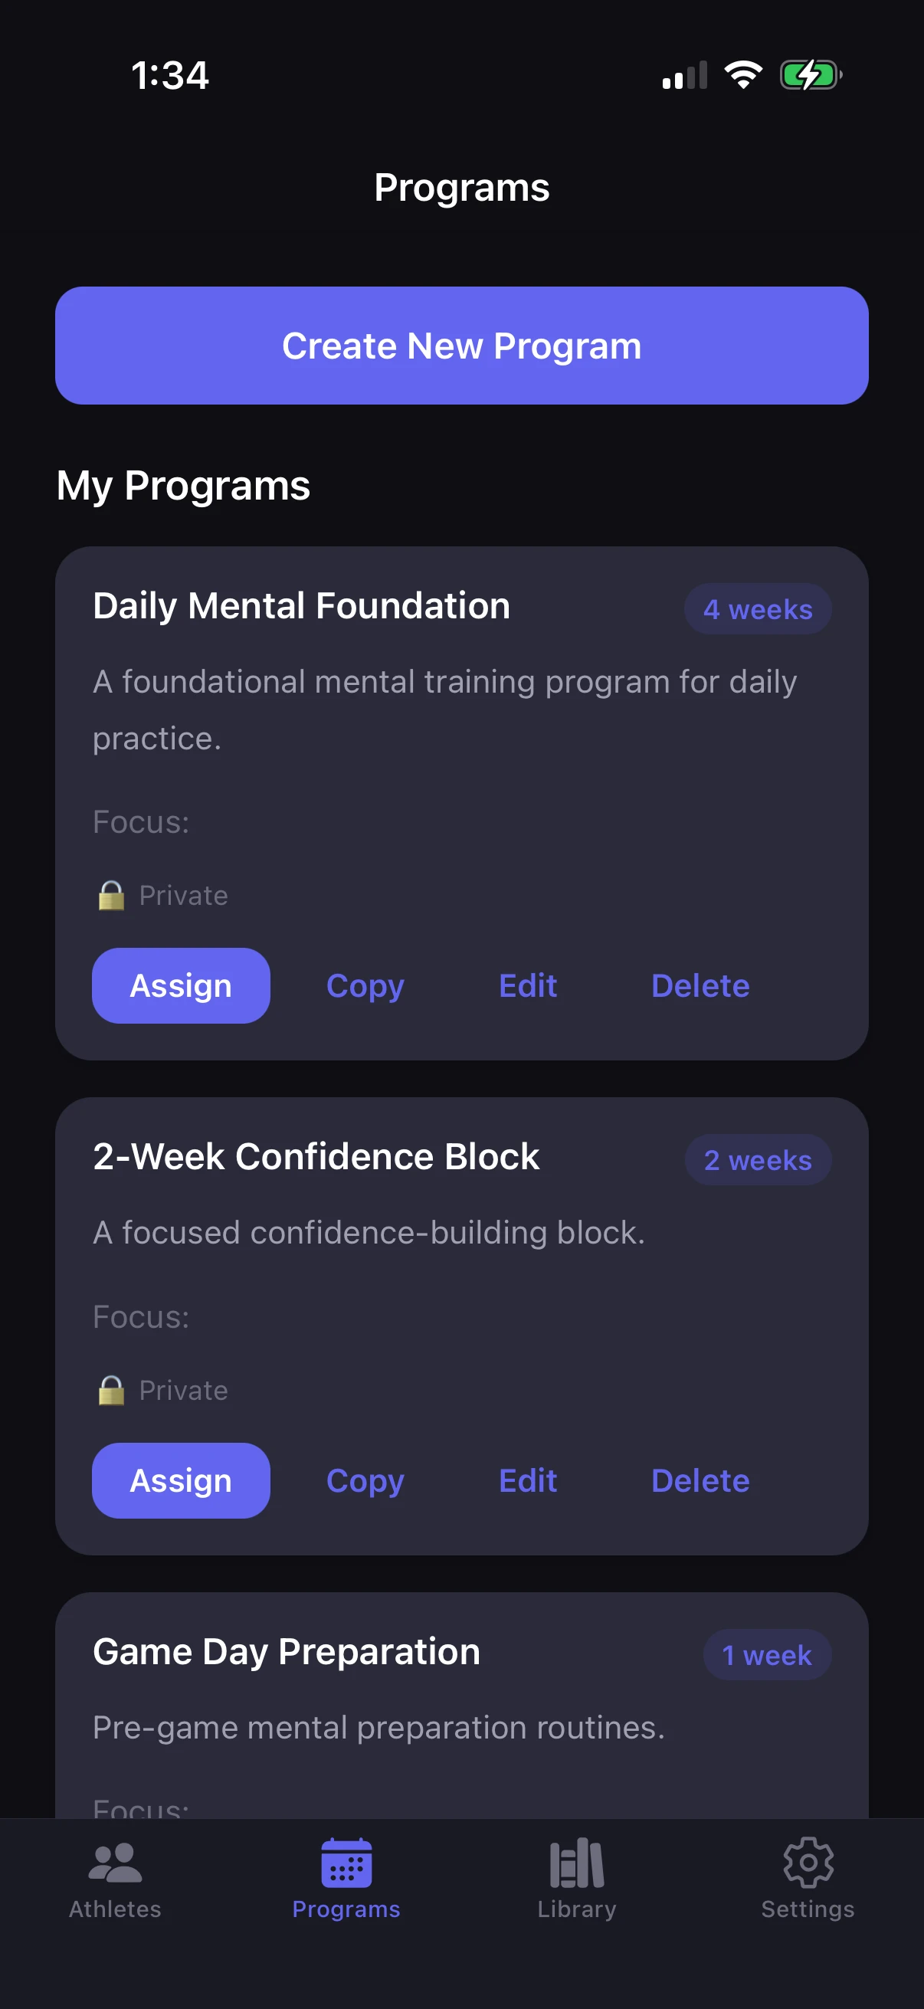Tap the 4 weeks duration badge
The width and height of the screenshot is (924, 2009).
tap(757, 609)
